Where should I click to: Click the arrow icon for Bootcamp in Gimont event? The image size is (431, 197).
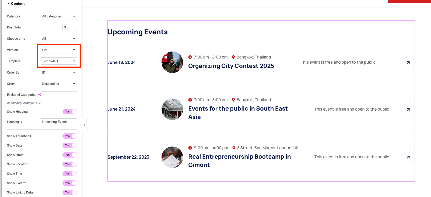coord(408,157)
